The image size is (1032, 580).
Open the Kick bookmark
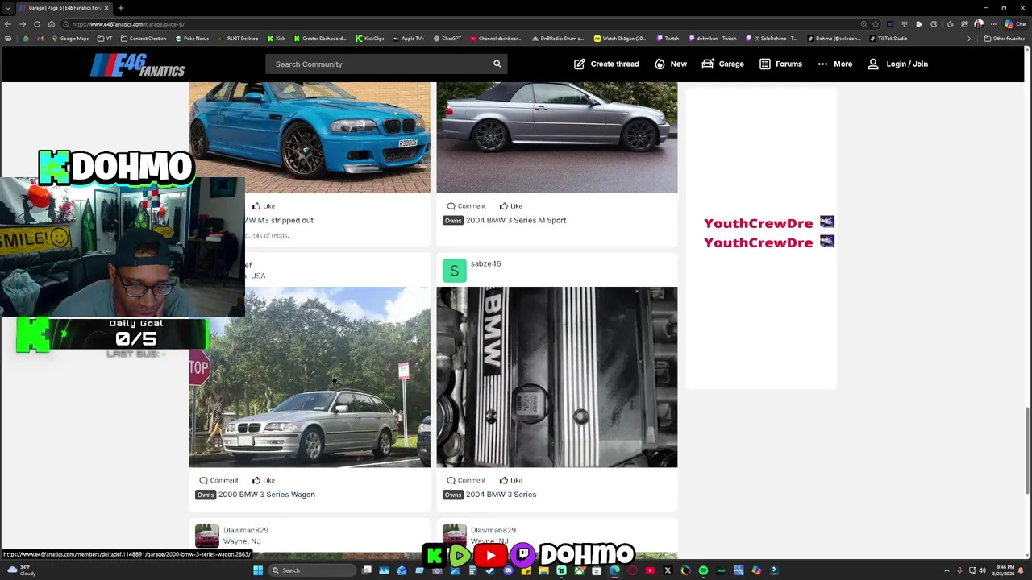[276, 39]
